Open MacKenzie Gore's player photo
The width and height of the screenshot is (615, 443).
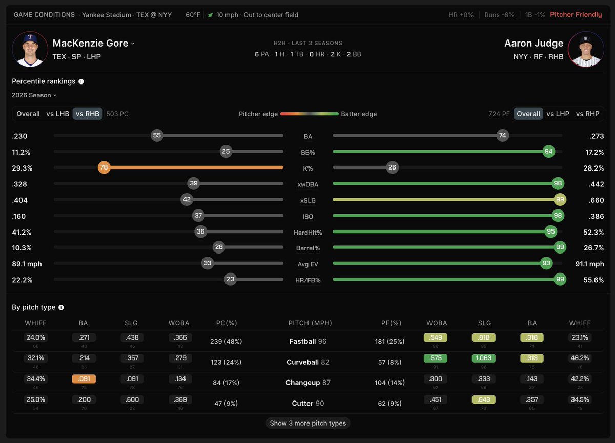(x=30, y=49)
